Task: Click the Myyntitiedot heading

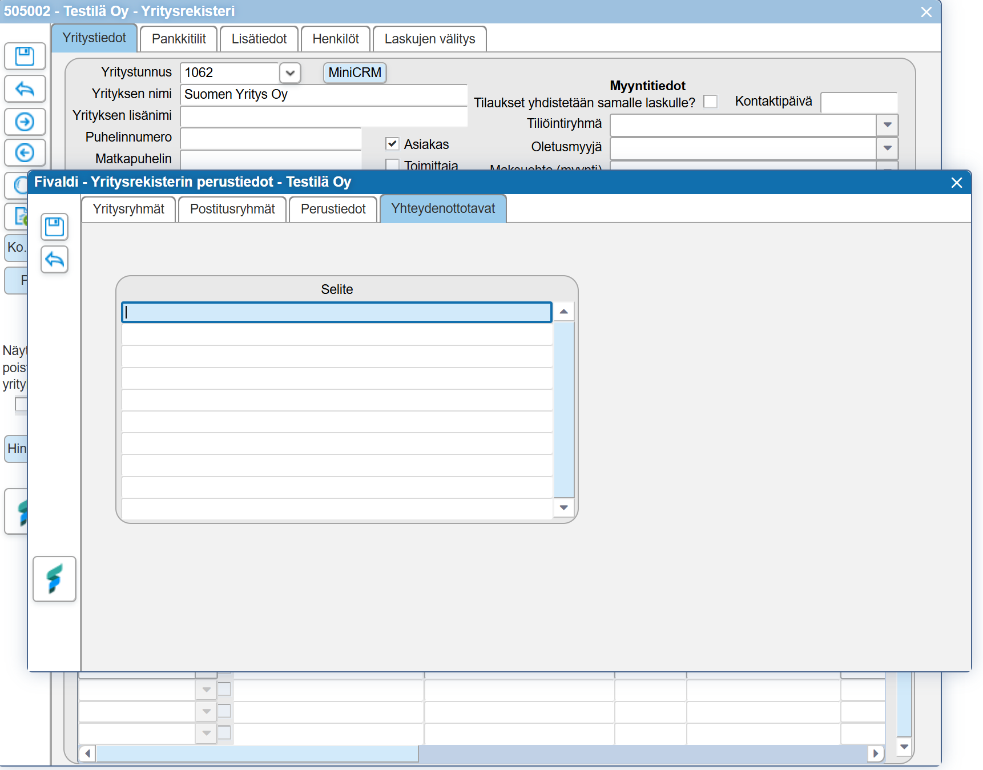Action: coord(647,86)
